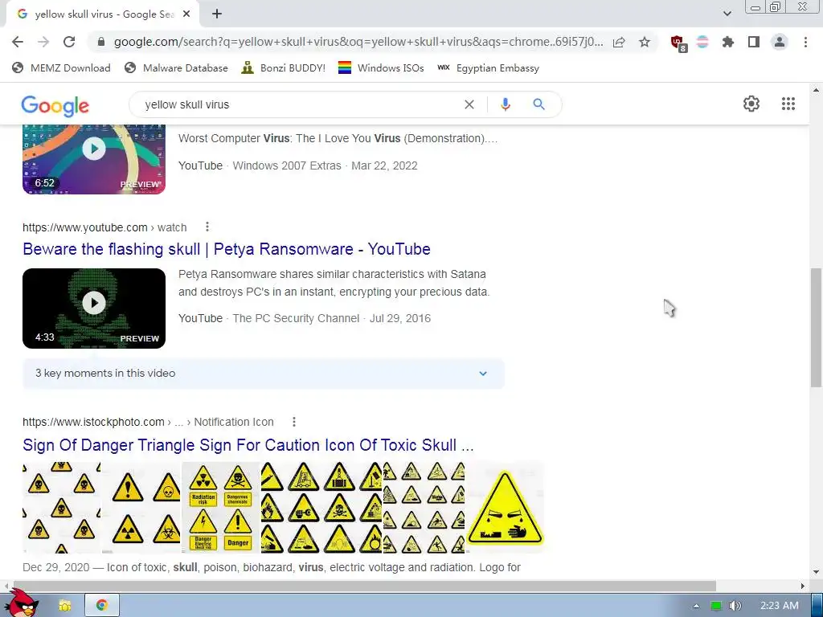
Task: Open the skull triangle pattern image
Action: coord(61,508)
